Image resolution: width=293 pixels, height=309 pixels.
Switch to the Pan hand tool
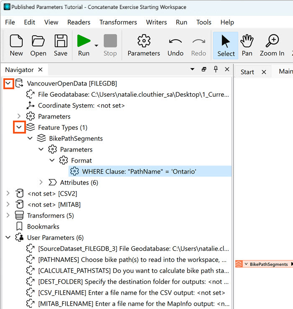tap(247, 45)
